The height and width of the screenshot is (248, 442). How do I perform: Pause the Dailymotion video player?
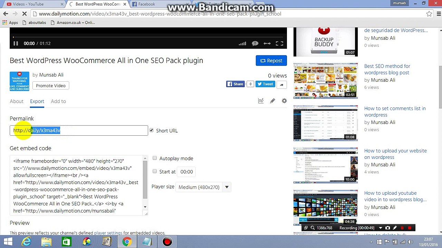pos(16,43)
